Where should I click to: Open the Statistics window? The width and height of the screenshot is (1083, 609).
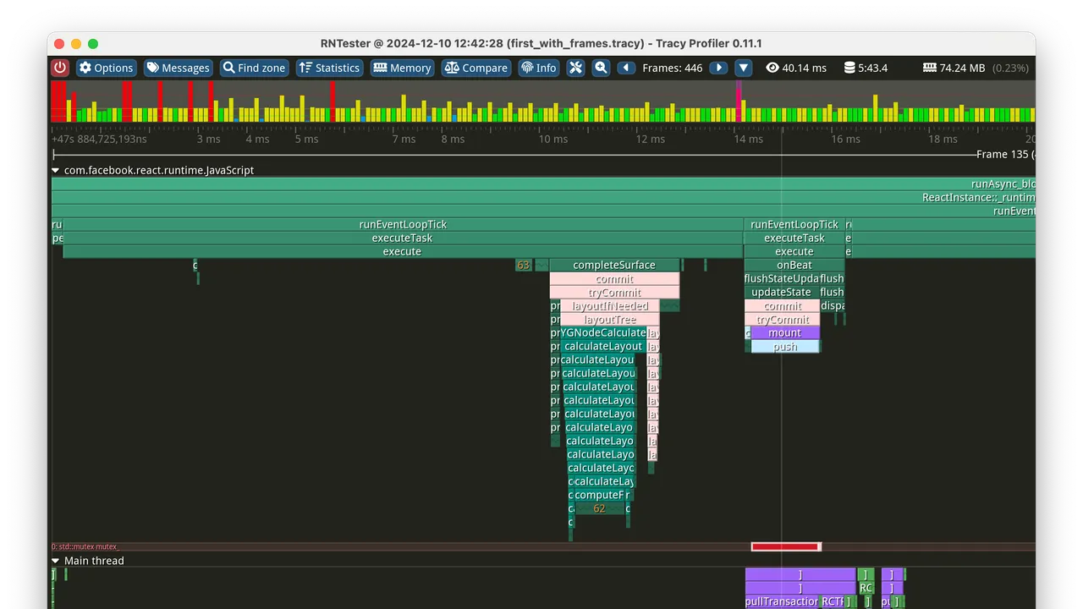click(329, 68)
